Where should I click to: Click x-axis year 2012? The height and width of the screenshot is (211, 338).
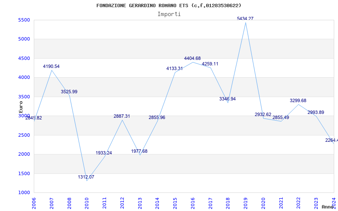point(122,203)
